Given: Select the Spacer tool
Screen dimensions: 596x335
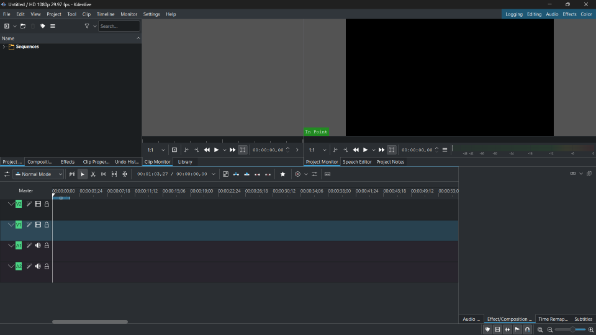Looking at the screenshot, I should pos(104,174).
